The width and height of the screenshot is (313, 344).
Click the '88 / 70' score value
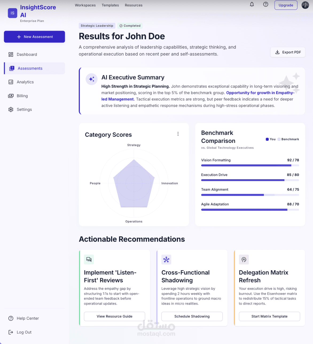point(293,204)
